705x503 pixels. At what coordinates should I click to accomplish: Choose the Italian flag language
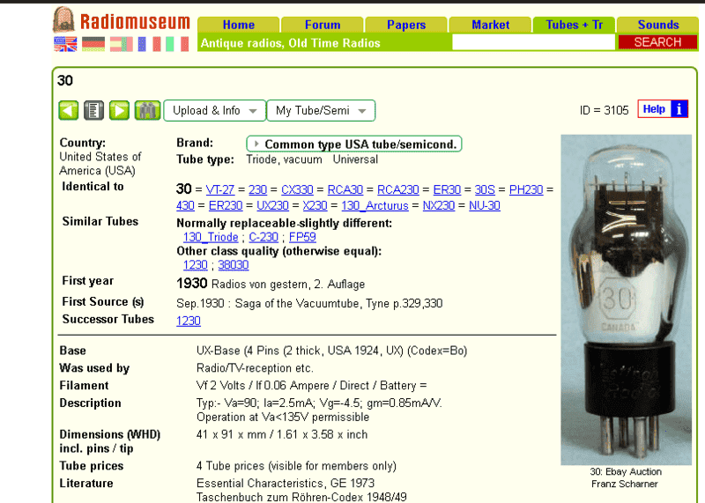(177, 44)
